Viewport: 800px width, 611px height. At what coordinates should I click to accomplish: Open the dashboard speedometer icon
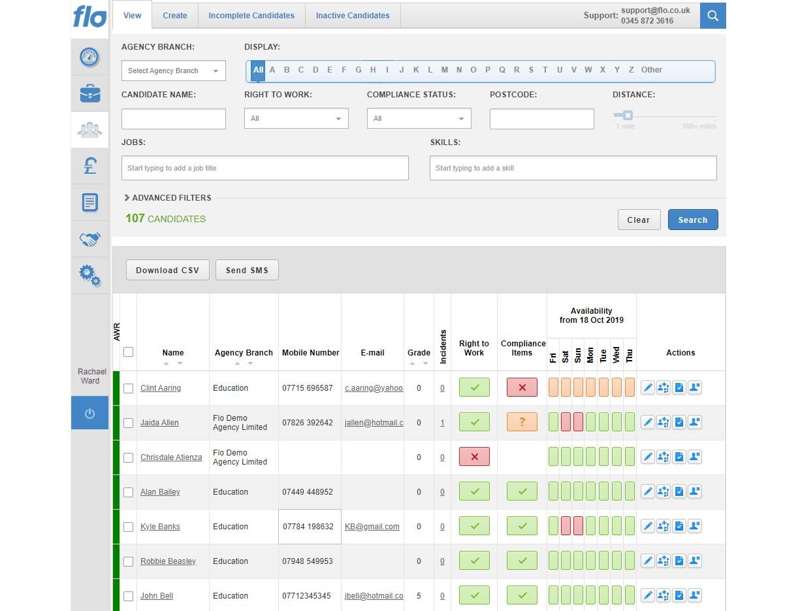tap(89, 57)
